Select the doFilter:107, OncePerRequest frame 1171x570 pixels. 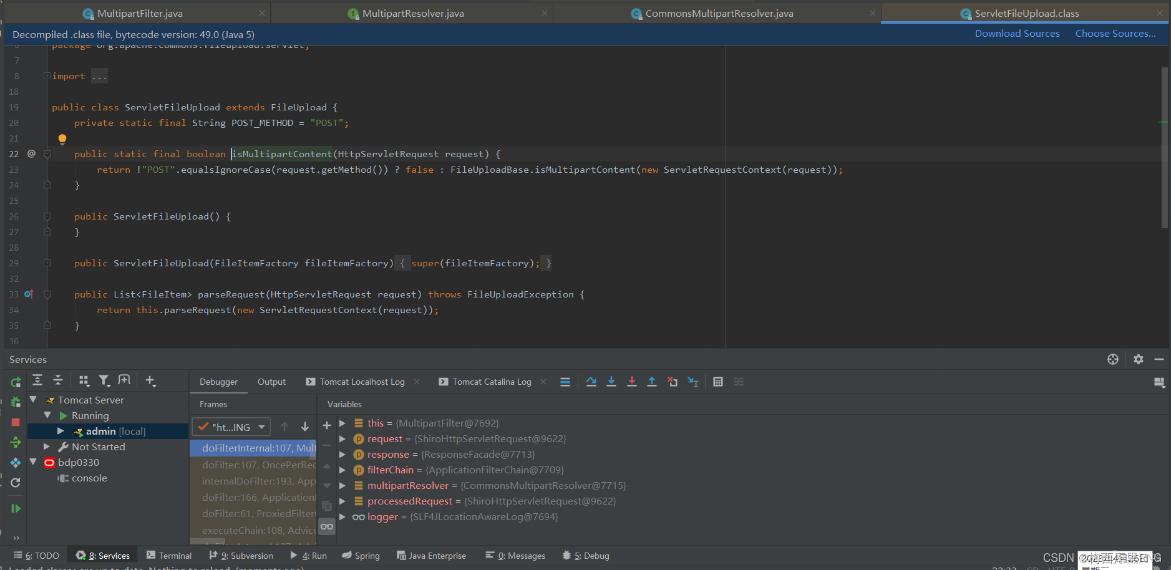click(x=253, y=465)
